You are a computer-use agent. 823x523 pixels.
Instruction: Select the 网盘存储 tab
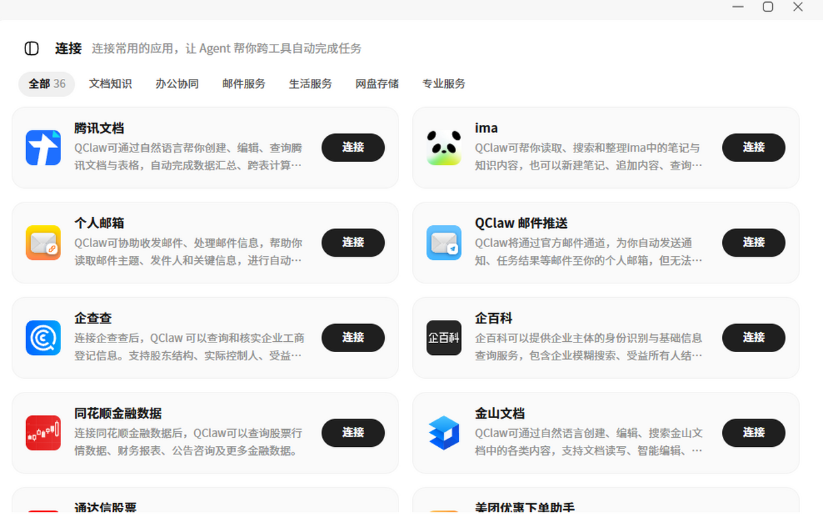point(377,84)
